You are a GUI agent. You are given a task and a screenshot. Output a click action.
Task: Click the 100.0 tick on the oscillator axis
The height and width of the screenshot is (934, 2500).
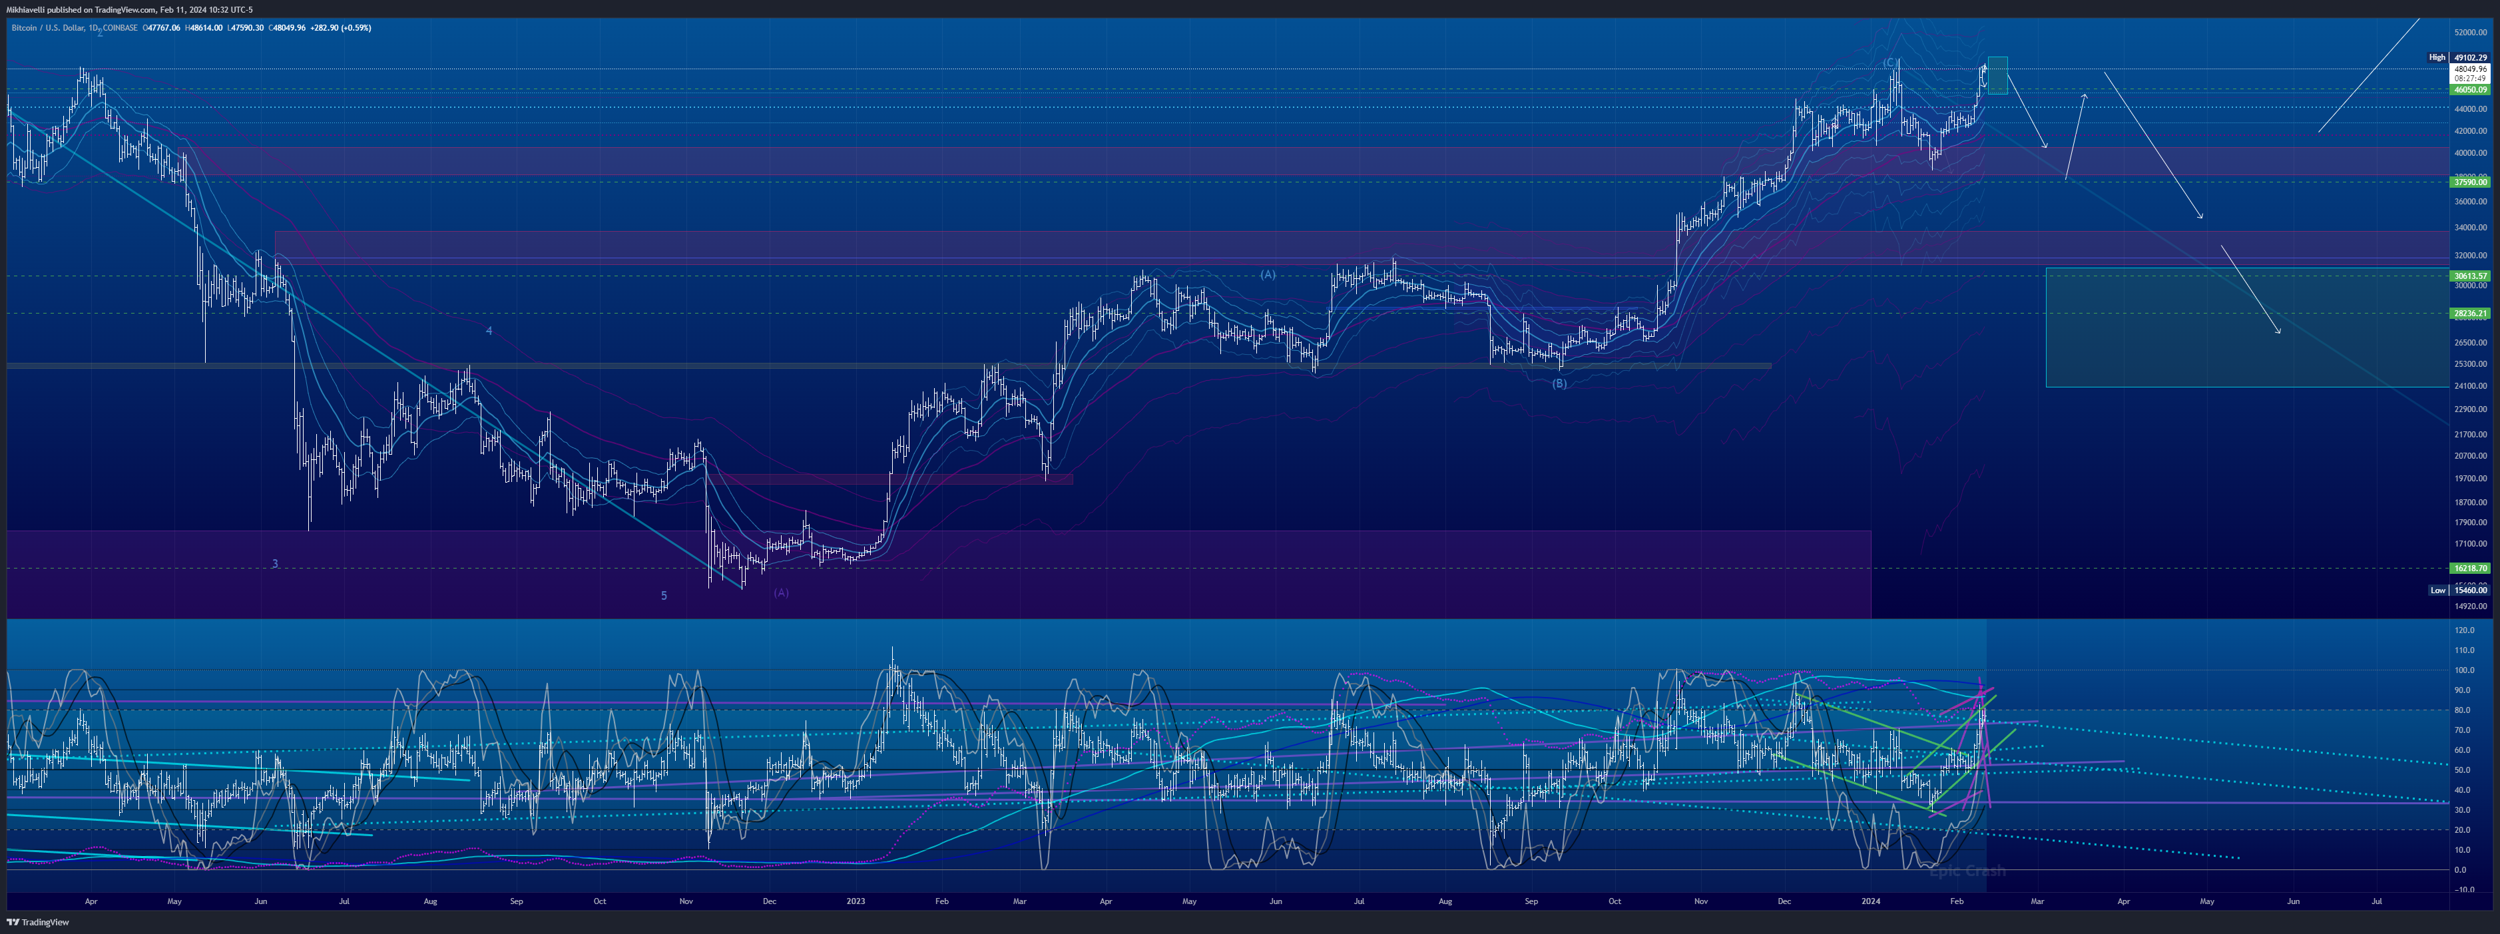tap(2464, 670)
